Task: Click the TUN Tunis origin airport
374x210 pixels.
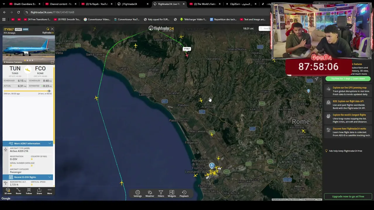Action: click(15, 70)
